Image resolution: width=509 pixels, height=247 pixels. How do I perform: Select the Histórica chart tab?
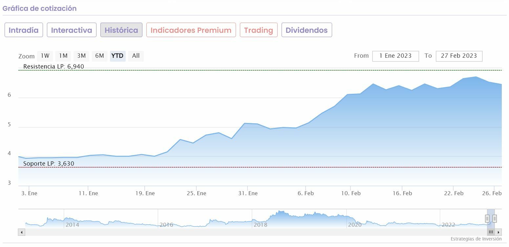coord(121,30)
